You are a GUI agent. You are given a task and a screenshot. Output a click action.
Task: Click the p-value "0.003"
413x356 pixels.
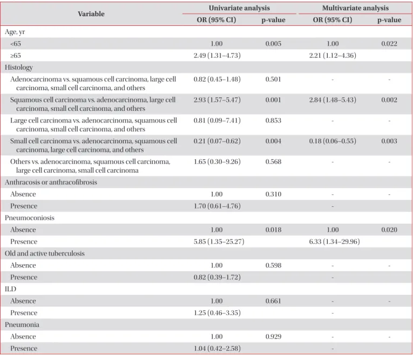pyautogui.click(x=389, y=141)
